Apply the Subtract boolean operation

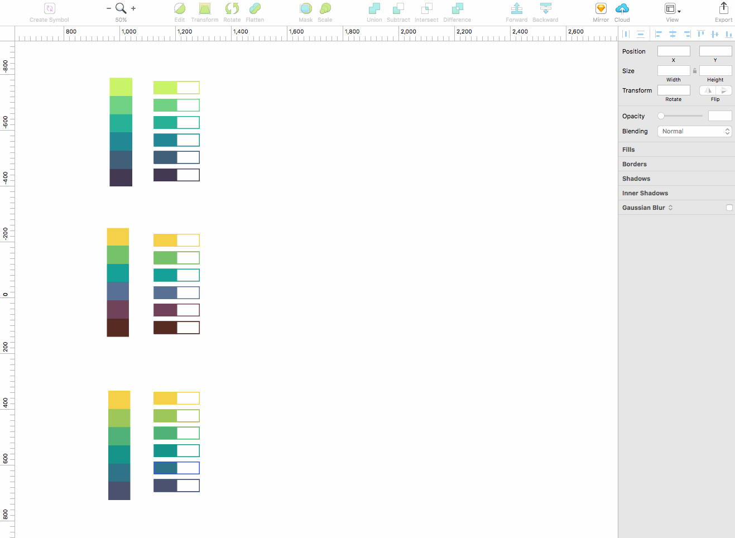coord(398,8)
